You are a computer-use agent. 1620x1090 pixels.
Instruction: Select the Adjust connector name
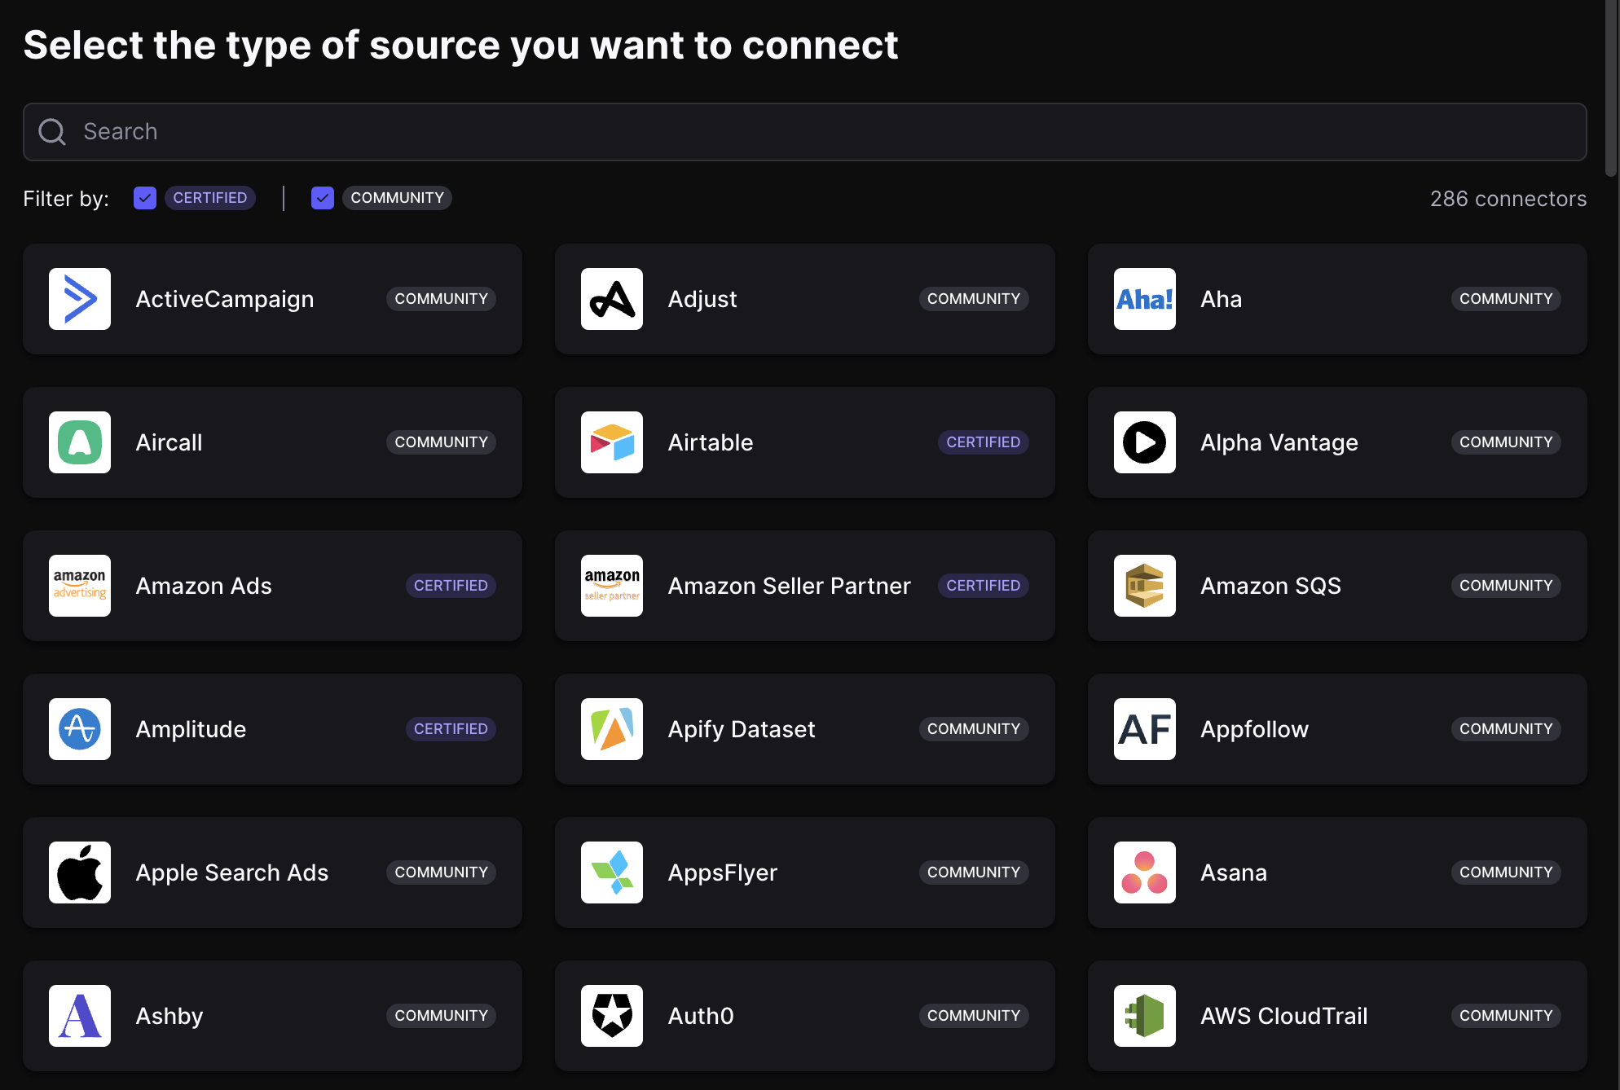point(702,299)
